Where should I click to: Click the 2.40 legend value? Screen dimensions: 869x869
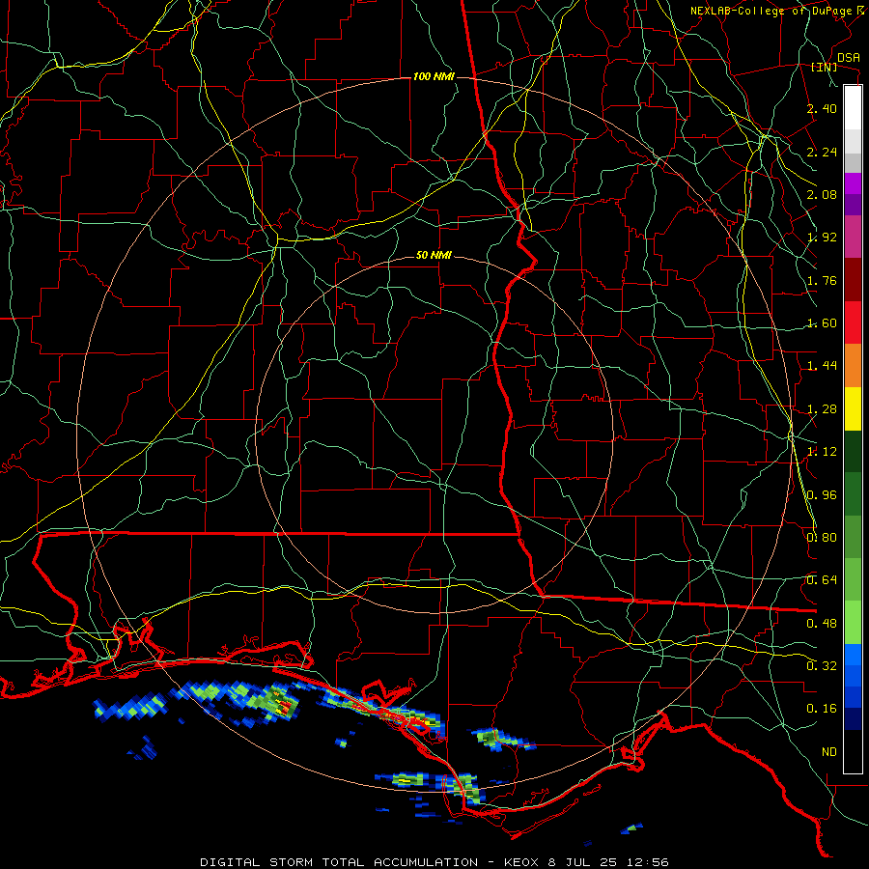pyautogui.click(x=822, y=108)
